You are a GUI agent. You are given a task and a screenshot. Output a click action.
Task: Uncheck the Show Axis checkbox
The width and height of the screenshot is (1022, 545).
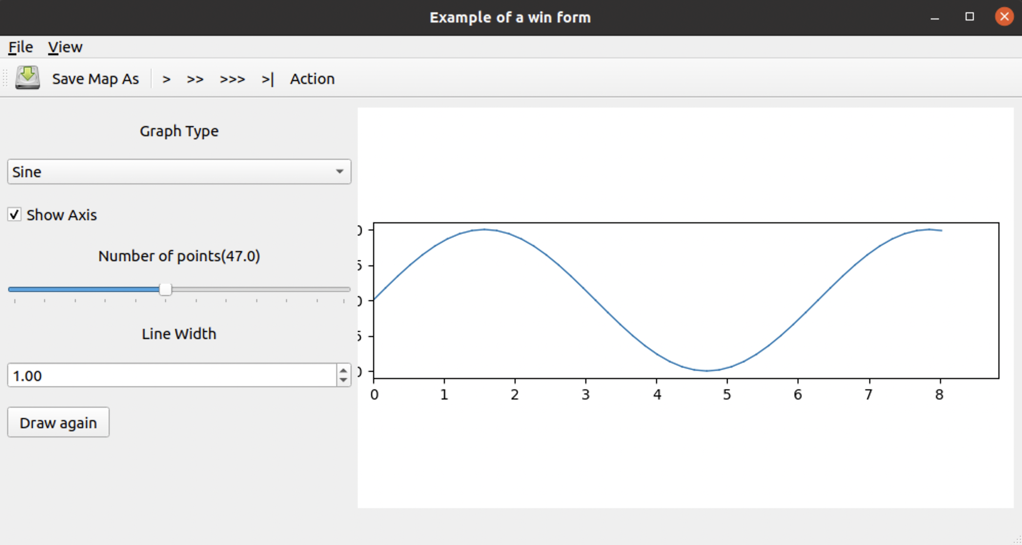pyautogui.click(x=14, y=215)
